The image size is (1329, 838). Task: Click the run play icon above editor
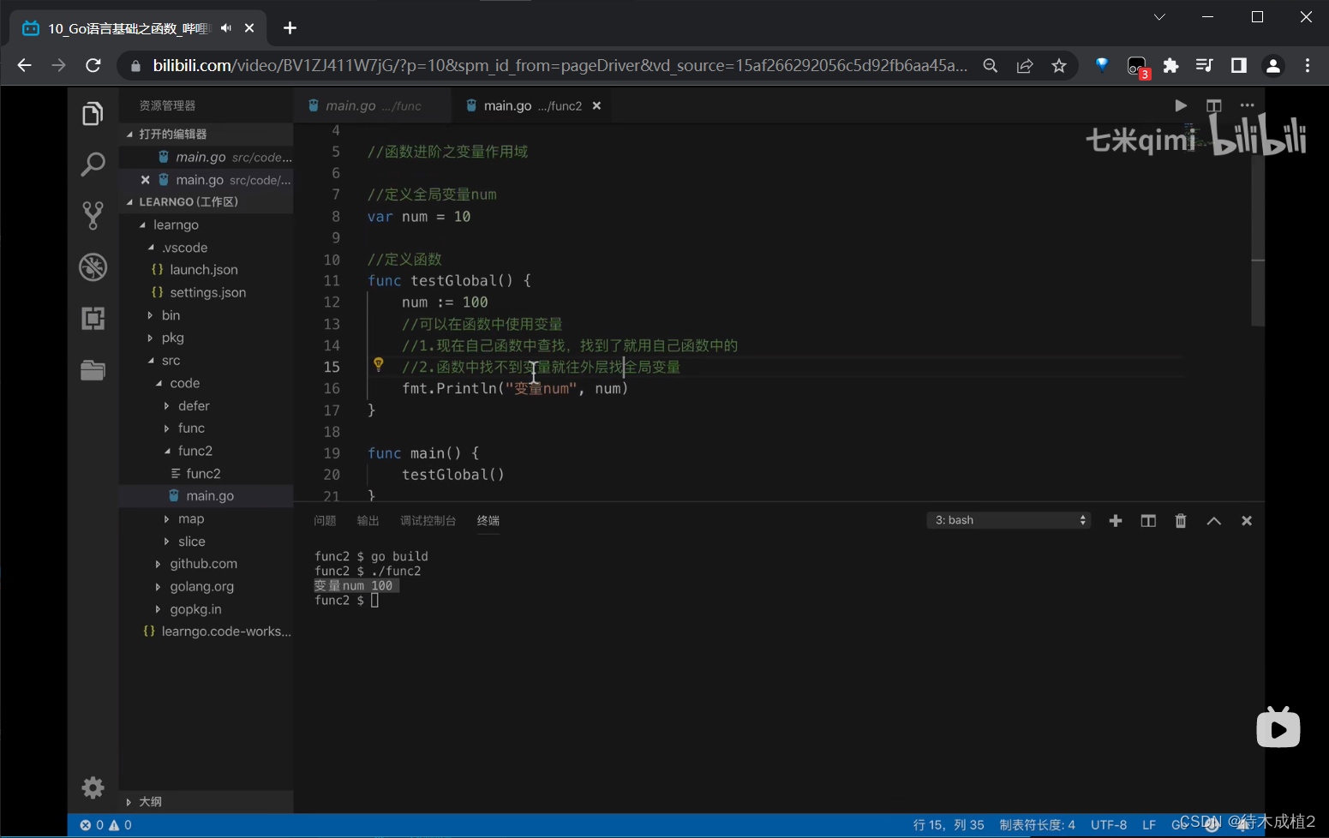click(x=1181, y=105)
